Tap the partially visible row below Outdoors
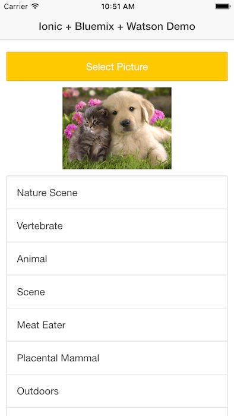Screen dimensions: 234x416 [117, 412]
